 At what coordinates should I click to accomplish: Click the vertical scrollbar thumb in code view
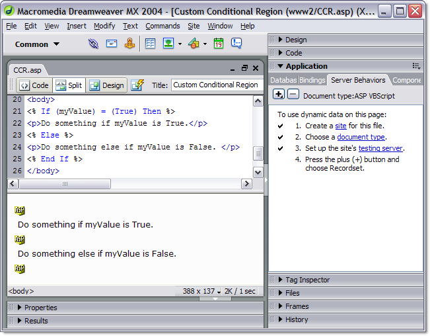coord(258,153)
